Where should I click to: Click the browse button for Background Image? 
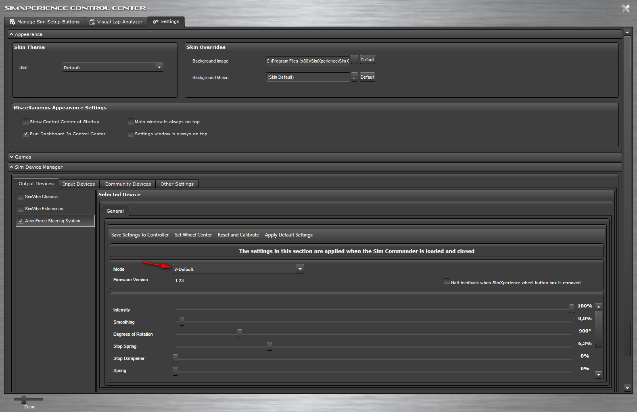(355, 61)
